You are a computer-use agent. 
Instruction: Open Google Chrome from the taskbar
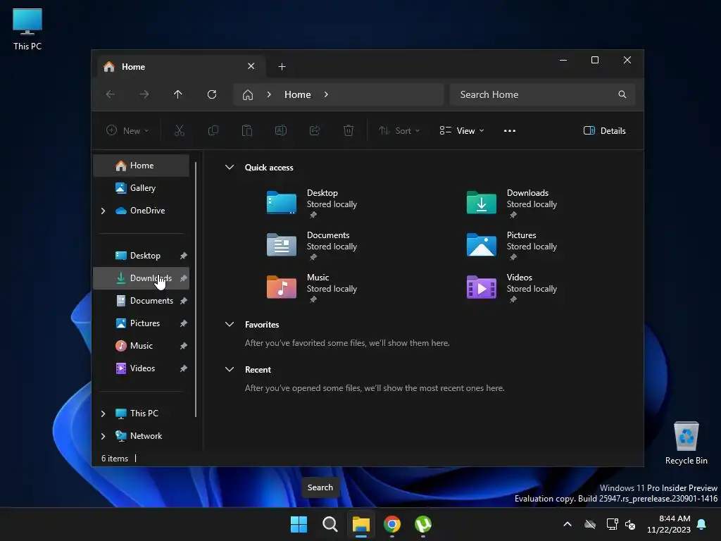pyautogui.click(x=391, y=524)
